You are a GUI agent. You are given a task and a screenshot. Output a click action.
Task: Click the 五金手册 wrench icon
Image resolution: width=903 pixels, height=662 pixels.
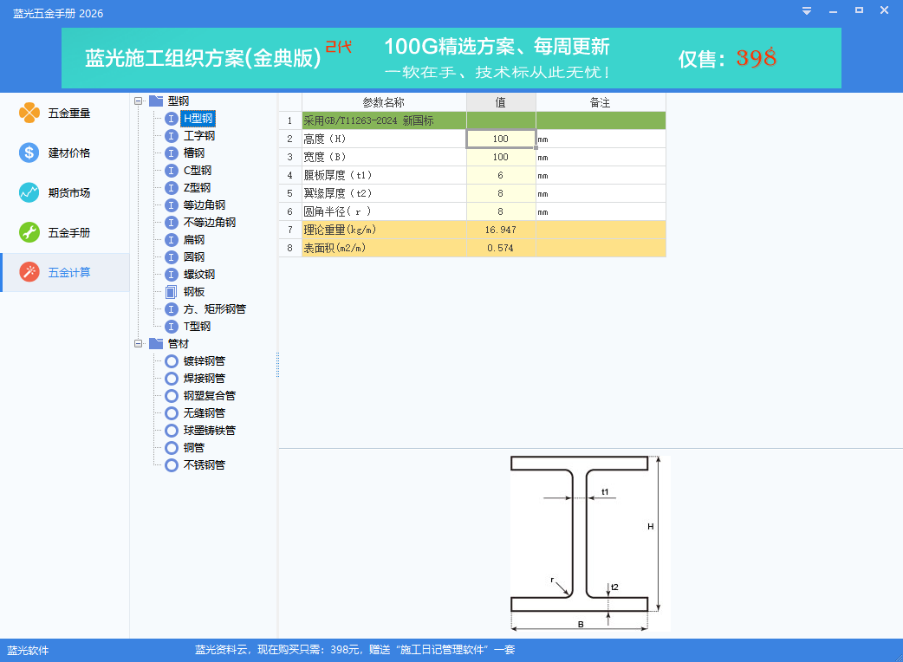pyautogui.click(x=29, y=232)
